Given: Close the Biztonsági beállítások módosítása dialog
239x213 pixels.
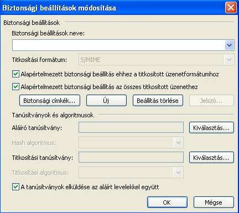Looking at the screenshot, I should click(x=231, y=8).
